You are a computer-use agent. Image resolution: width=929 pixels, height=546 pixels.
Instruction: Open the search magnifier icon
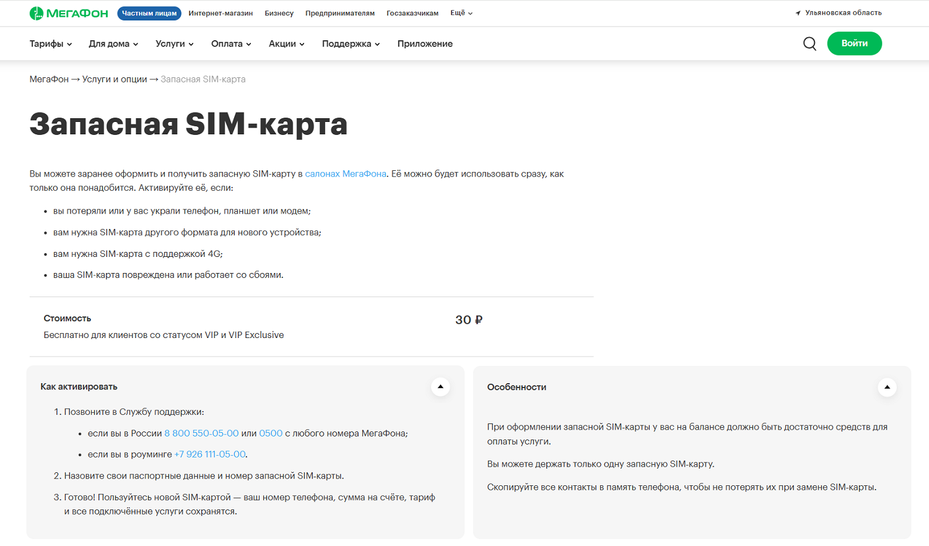(x=809, y=43)
